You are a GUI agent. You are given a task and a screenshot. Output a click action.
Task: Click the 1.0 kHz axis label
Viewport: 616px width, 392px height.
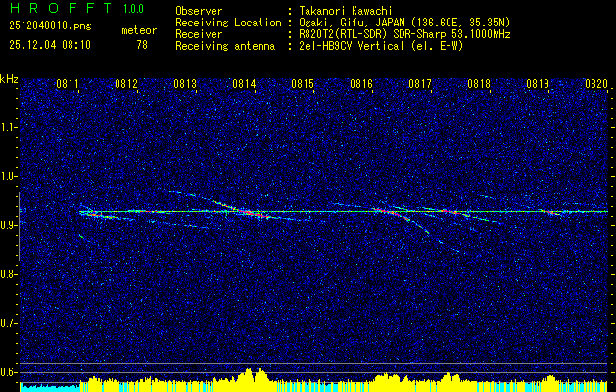(x=8, y=177)
